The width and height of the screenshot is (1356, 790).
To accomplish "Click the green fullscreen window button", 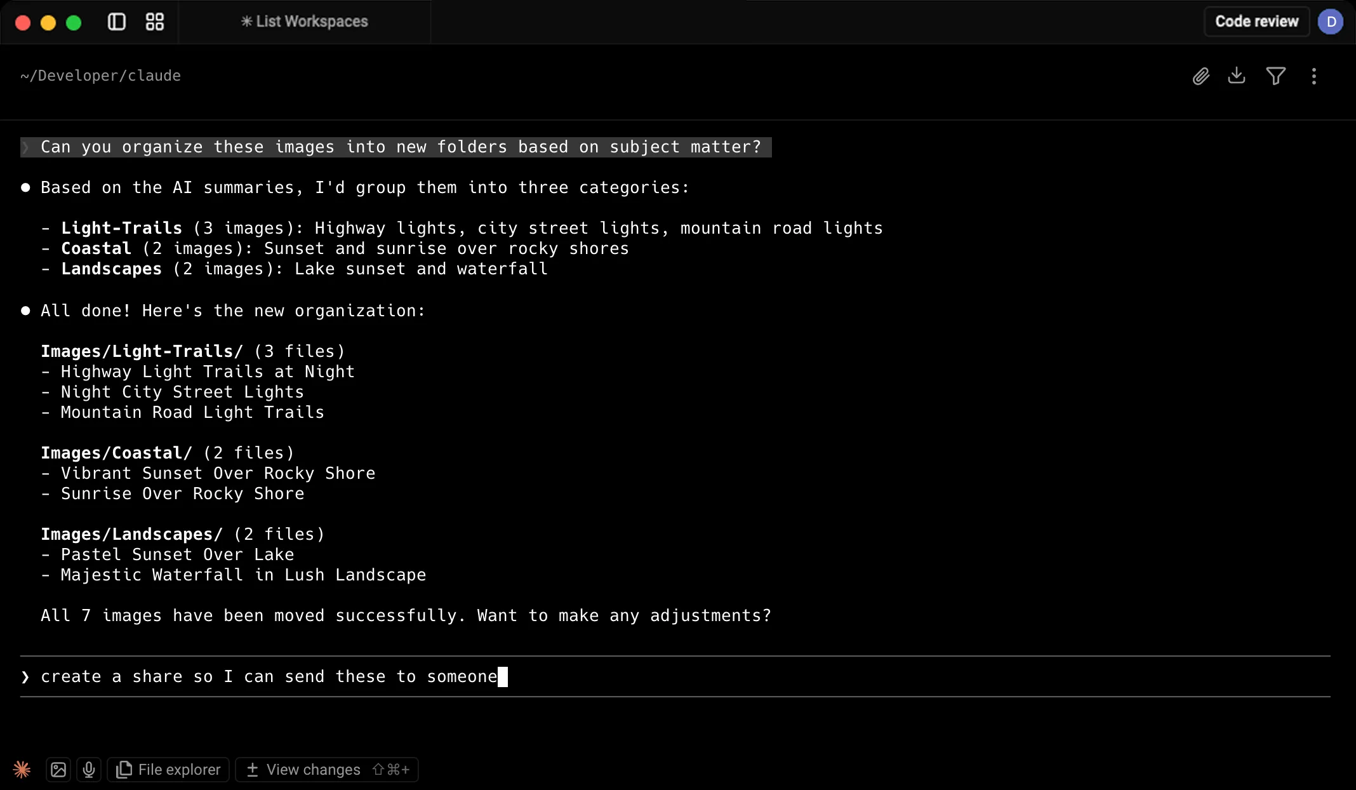I will click(74, 23).
